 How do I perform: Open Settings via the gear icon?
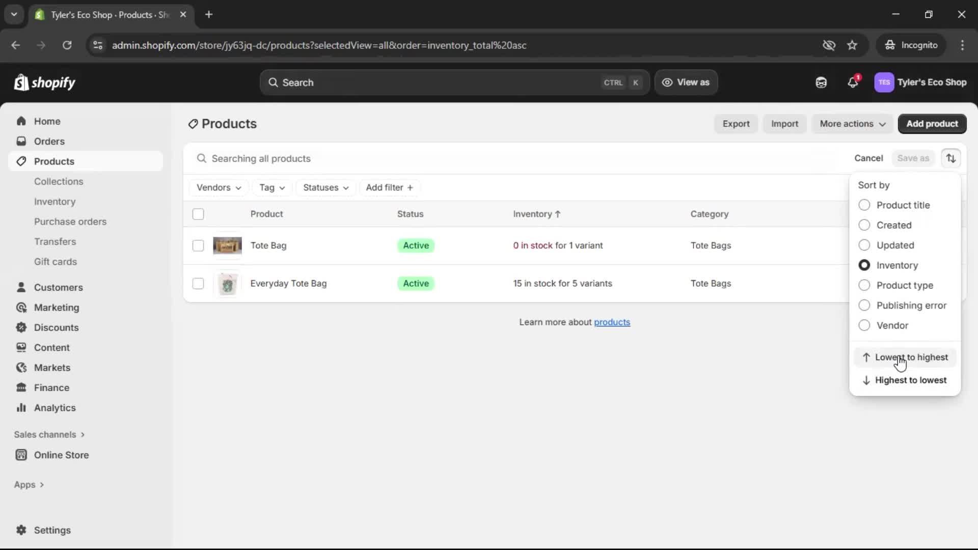(51, 530)
